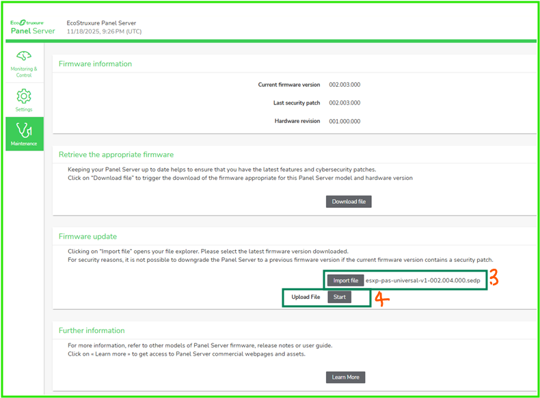
Task: Click the Download file button
Action: tap(349, 202)
